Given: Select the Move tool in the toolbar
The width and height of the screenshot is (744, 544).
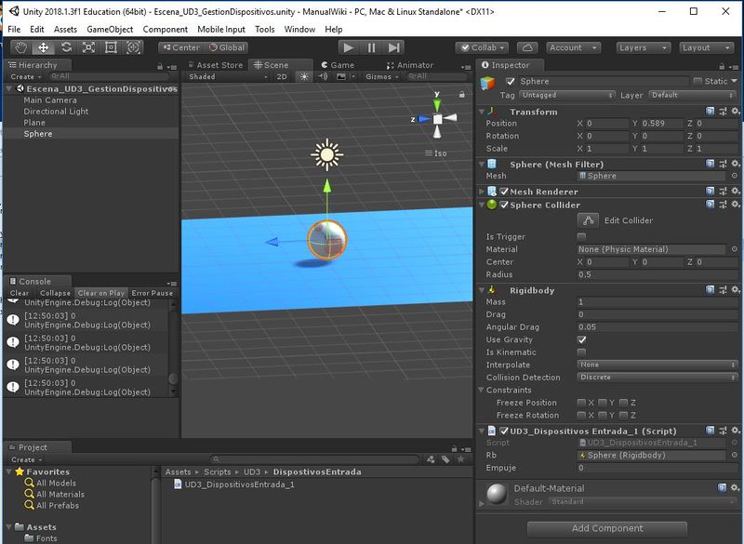Looking at the screenshot, I should tap(43, 47).
